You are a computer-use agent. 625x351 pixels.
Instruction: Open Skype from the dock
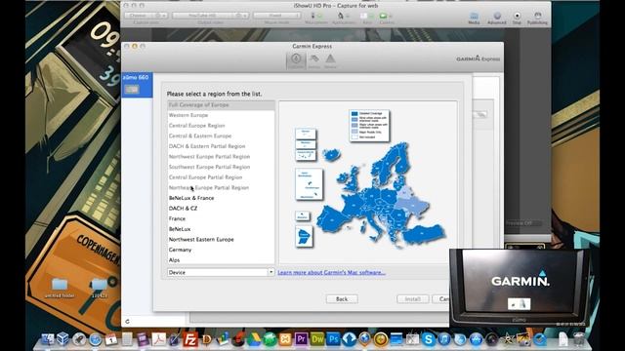[429, 339]
